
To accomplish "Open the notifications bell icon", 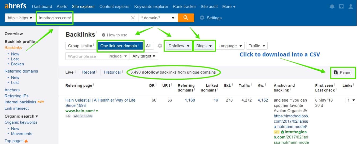I will [332, 7].
